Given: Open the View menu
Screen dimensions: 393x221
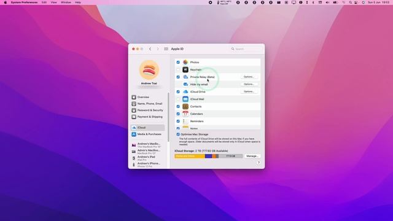Looking at the screenshot, I should (x=53, y=2).
